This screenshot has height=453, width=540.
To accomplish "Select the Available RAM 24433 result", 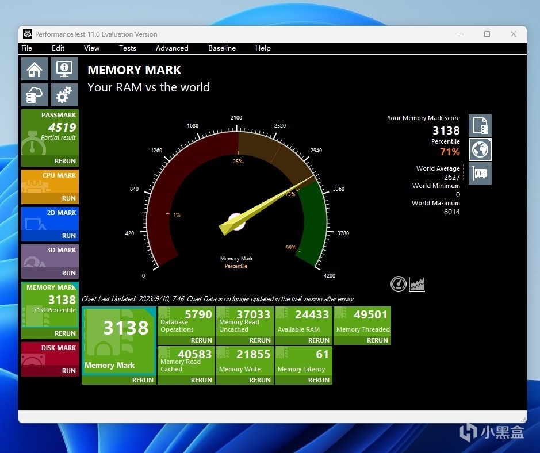I will (304, 321).
